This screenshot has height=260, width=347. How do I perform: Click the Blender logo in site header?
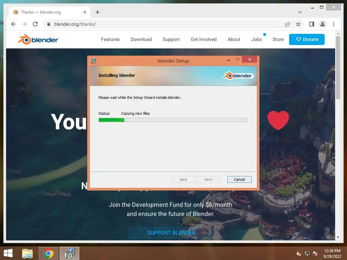[x=39, y=39]
